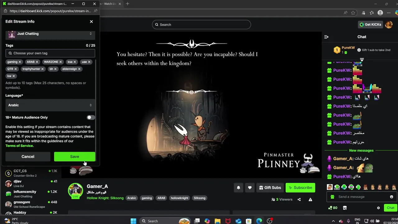Open the Just Chatting category dropdown
This screenshot has height=224, width=398.
tap(50, 34)
